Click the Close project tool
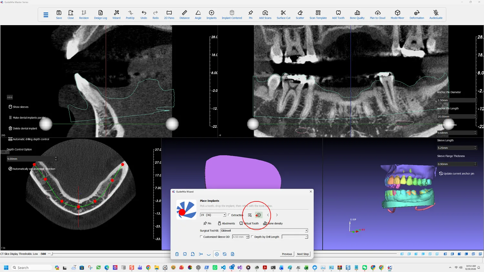 pyautogui.click(x=71, y=15)
